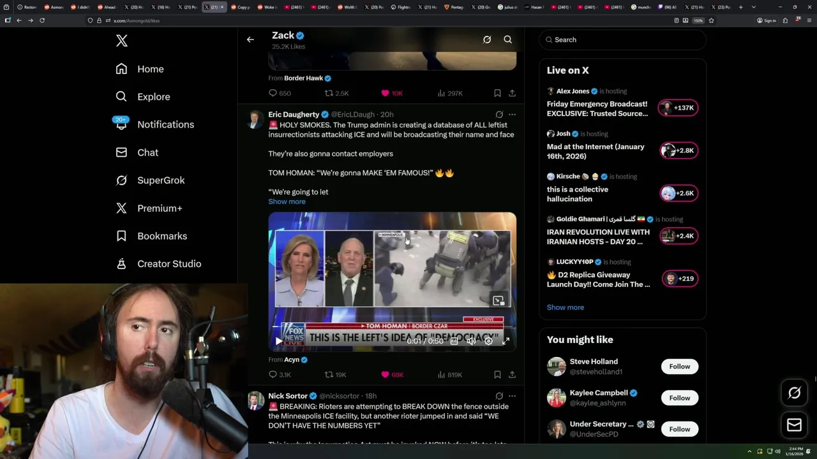Click the search input field

[622, 40]
